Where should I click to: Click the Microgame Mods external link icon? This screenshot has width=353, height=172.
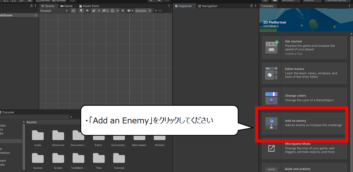(x=271, y=148)
